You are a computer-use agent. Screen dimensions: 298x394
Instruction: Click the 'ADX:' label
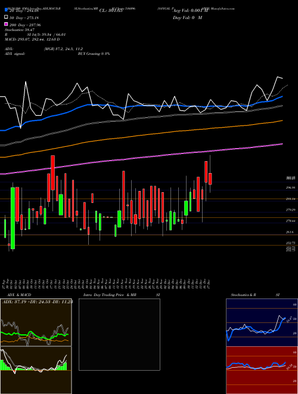pyautogui.click(x=9, y=49)
